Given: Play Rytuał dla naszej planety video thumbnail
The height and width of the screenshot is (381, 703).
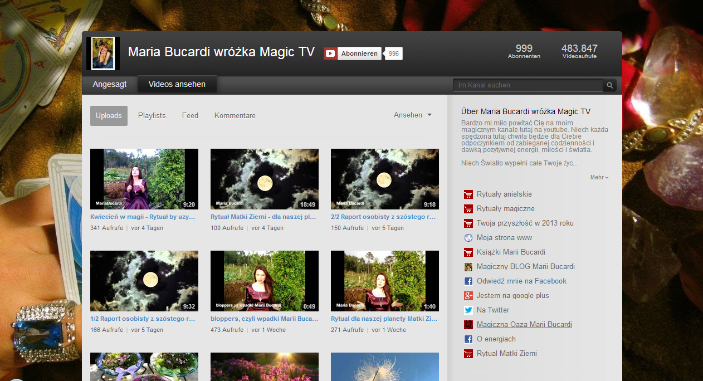Looking at the screenshot, I should (385, 281).
